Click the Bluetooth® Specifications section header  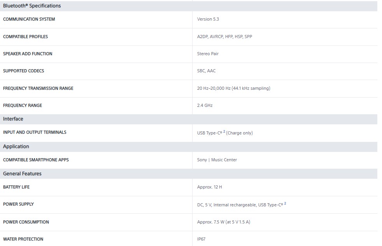(32, 6)
